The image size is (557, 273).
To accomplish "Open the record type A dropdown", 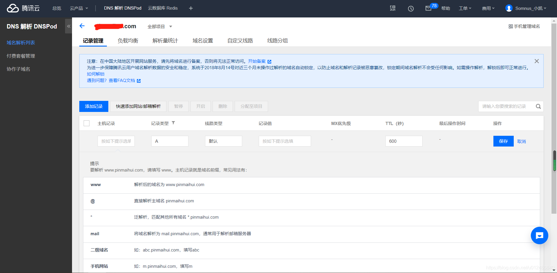I will coord(170,141).
